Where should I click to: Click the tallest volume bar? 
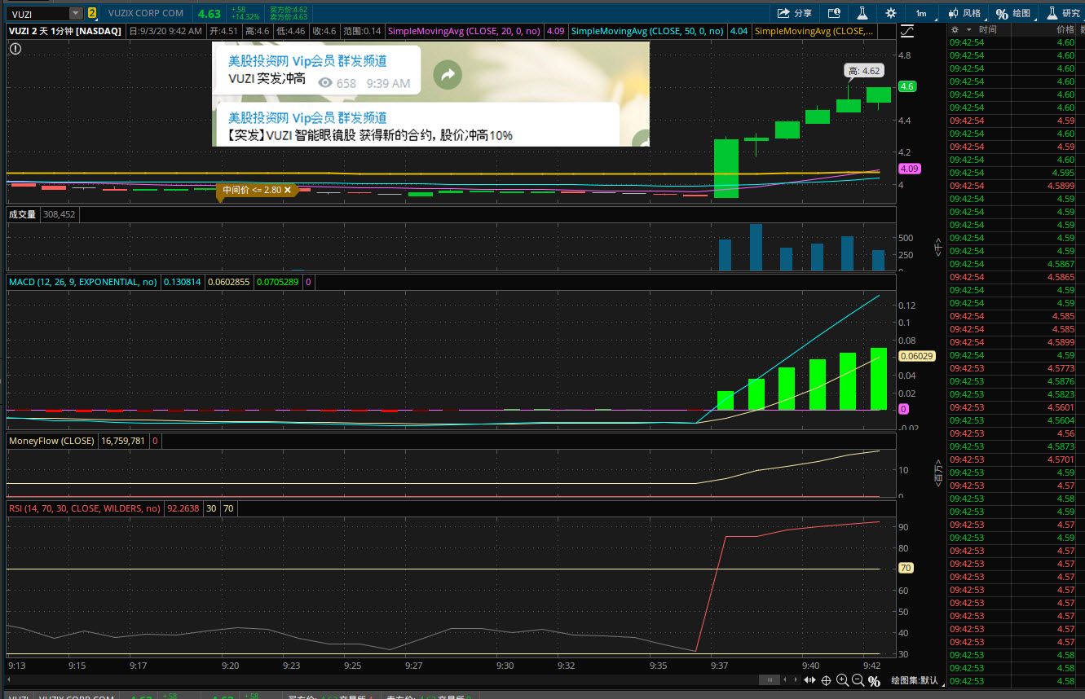pos(756,247)
